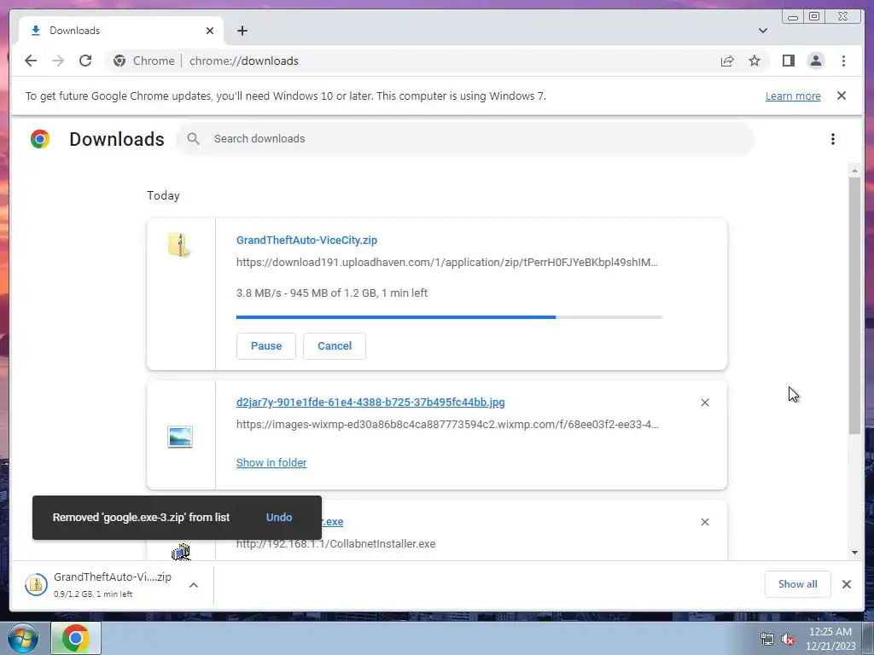Click the installer icon of the exe download

(181, 552)
